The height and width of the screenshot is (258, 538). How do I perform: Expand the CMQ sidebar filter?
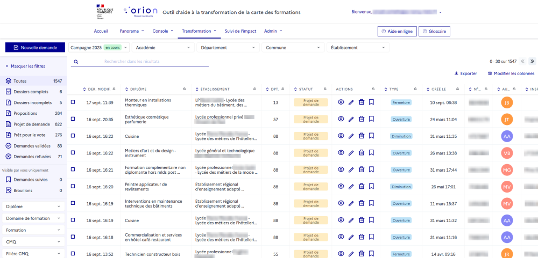tap(33, 242)
